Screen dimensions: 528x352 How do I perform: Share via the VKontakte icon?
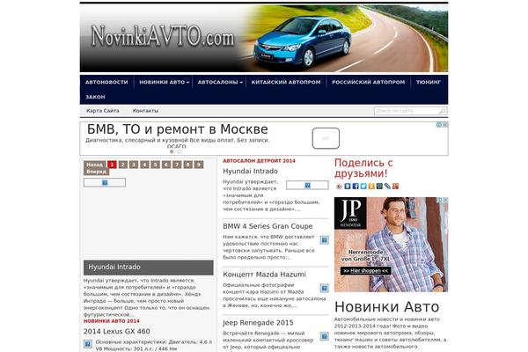point(348,186)
